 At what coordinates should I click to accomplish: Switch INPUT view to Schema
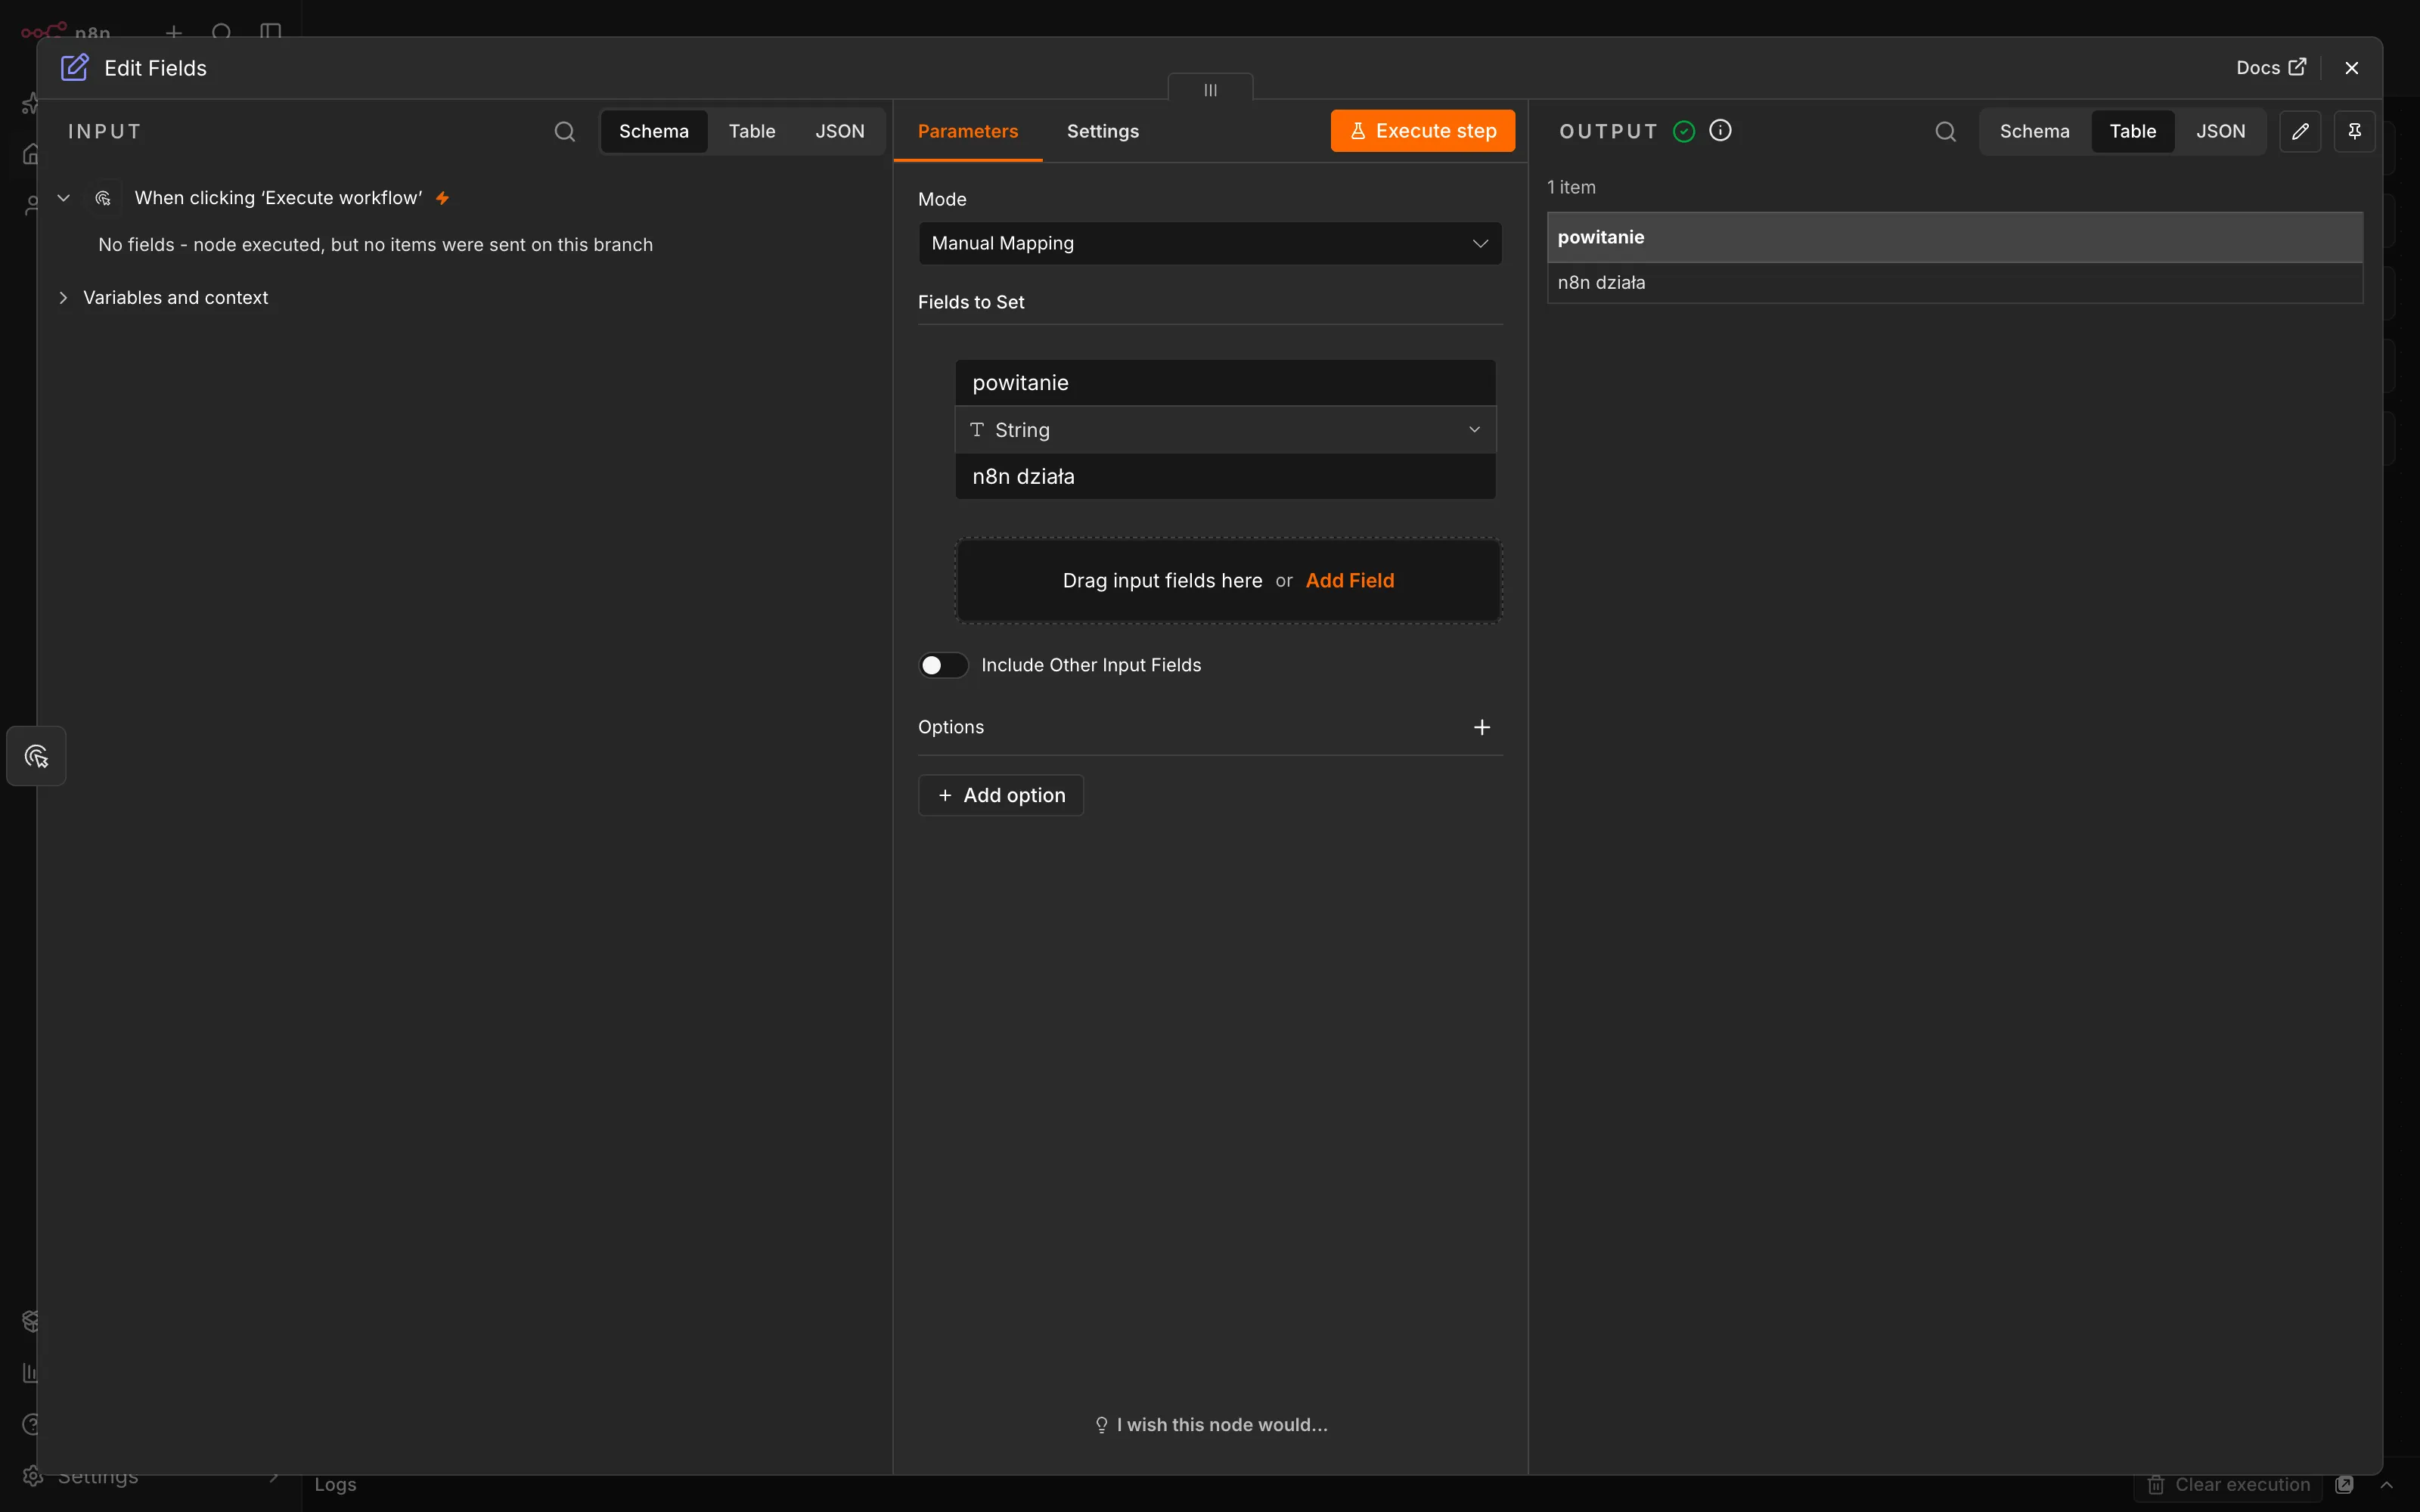(x=654, y=131)
